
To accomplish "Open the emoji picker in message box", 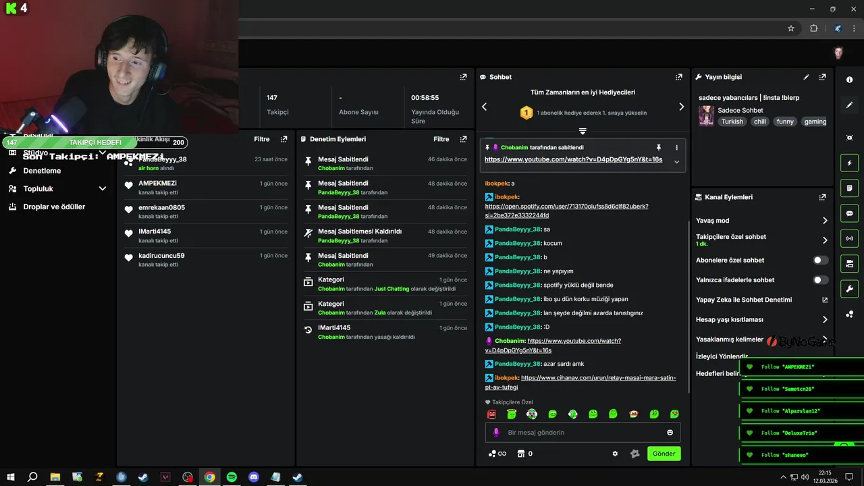I will point(670,432).
